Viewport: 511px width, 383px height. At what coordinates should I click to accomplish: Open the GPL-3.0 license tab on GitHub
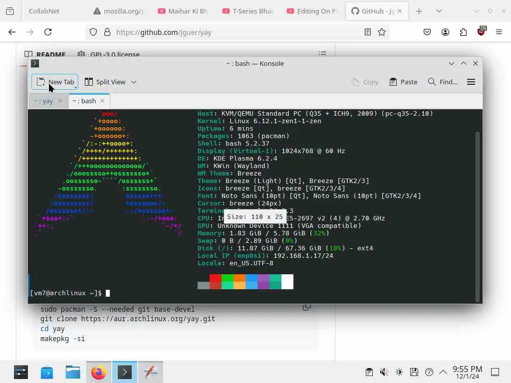108,54
